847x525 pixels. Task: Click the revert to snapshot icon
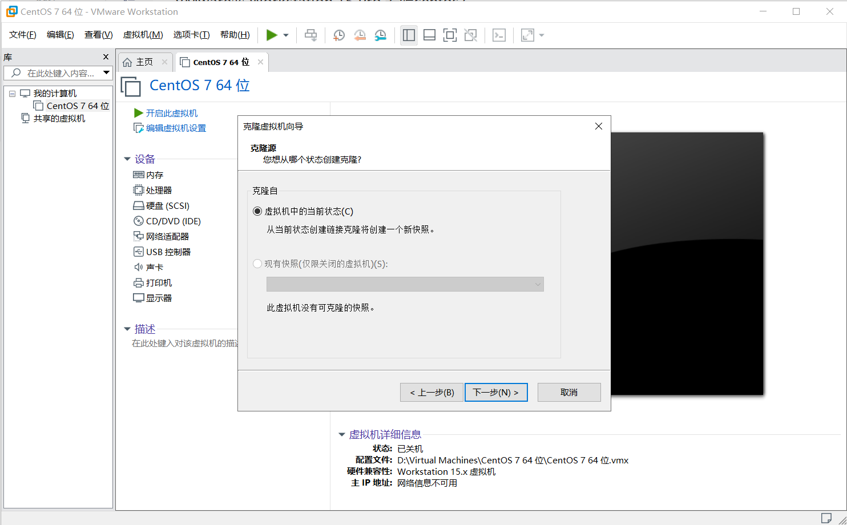pos(360,35)
